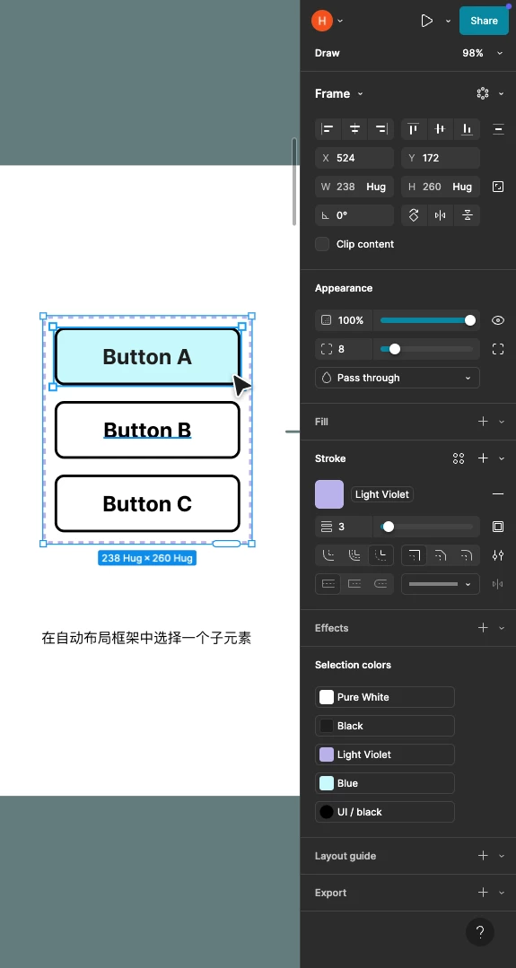Click the present play icon

click(426, 21)
